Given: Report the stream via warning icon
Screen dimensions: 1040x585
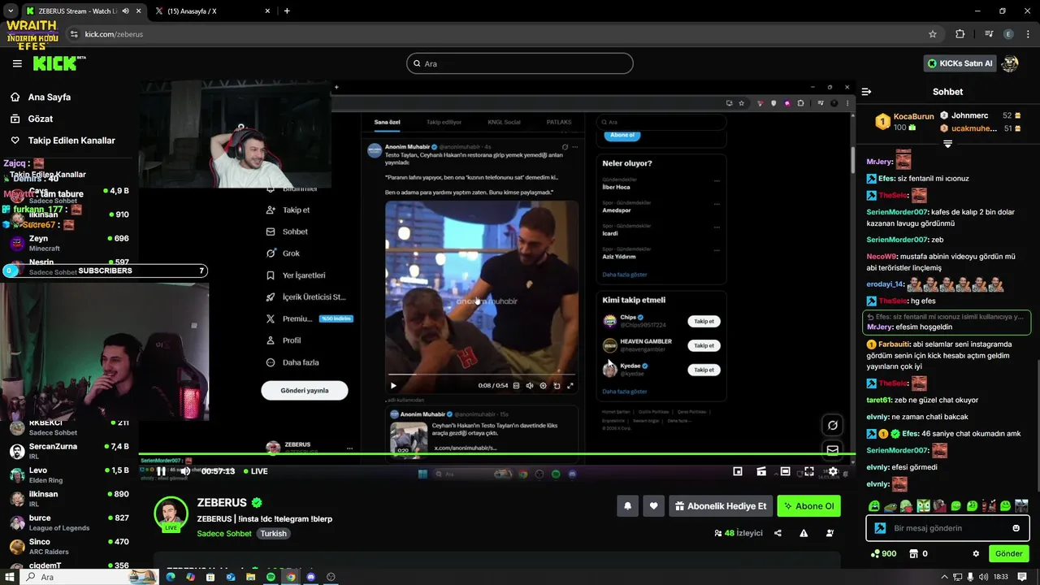Looking at the screenshot, I should (x=804, y=534).
